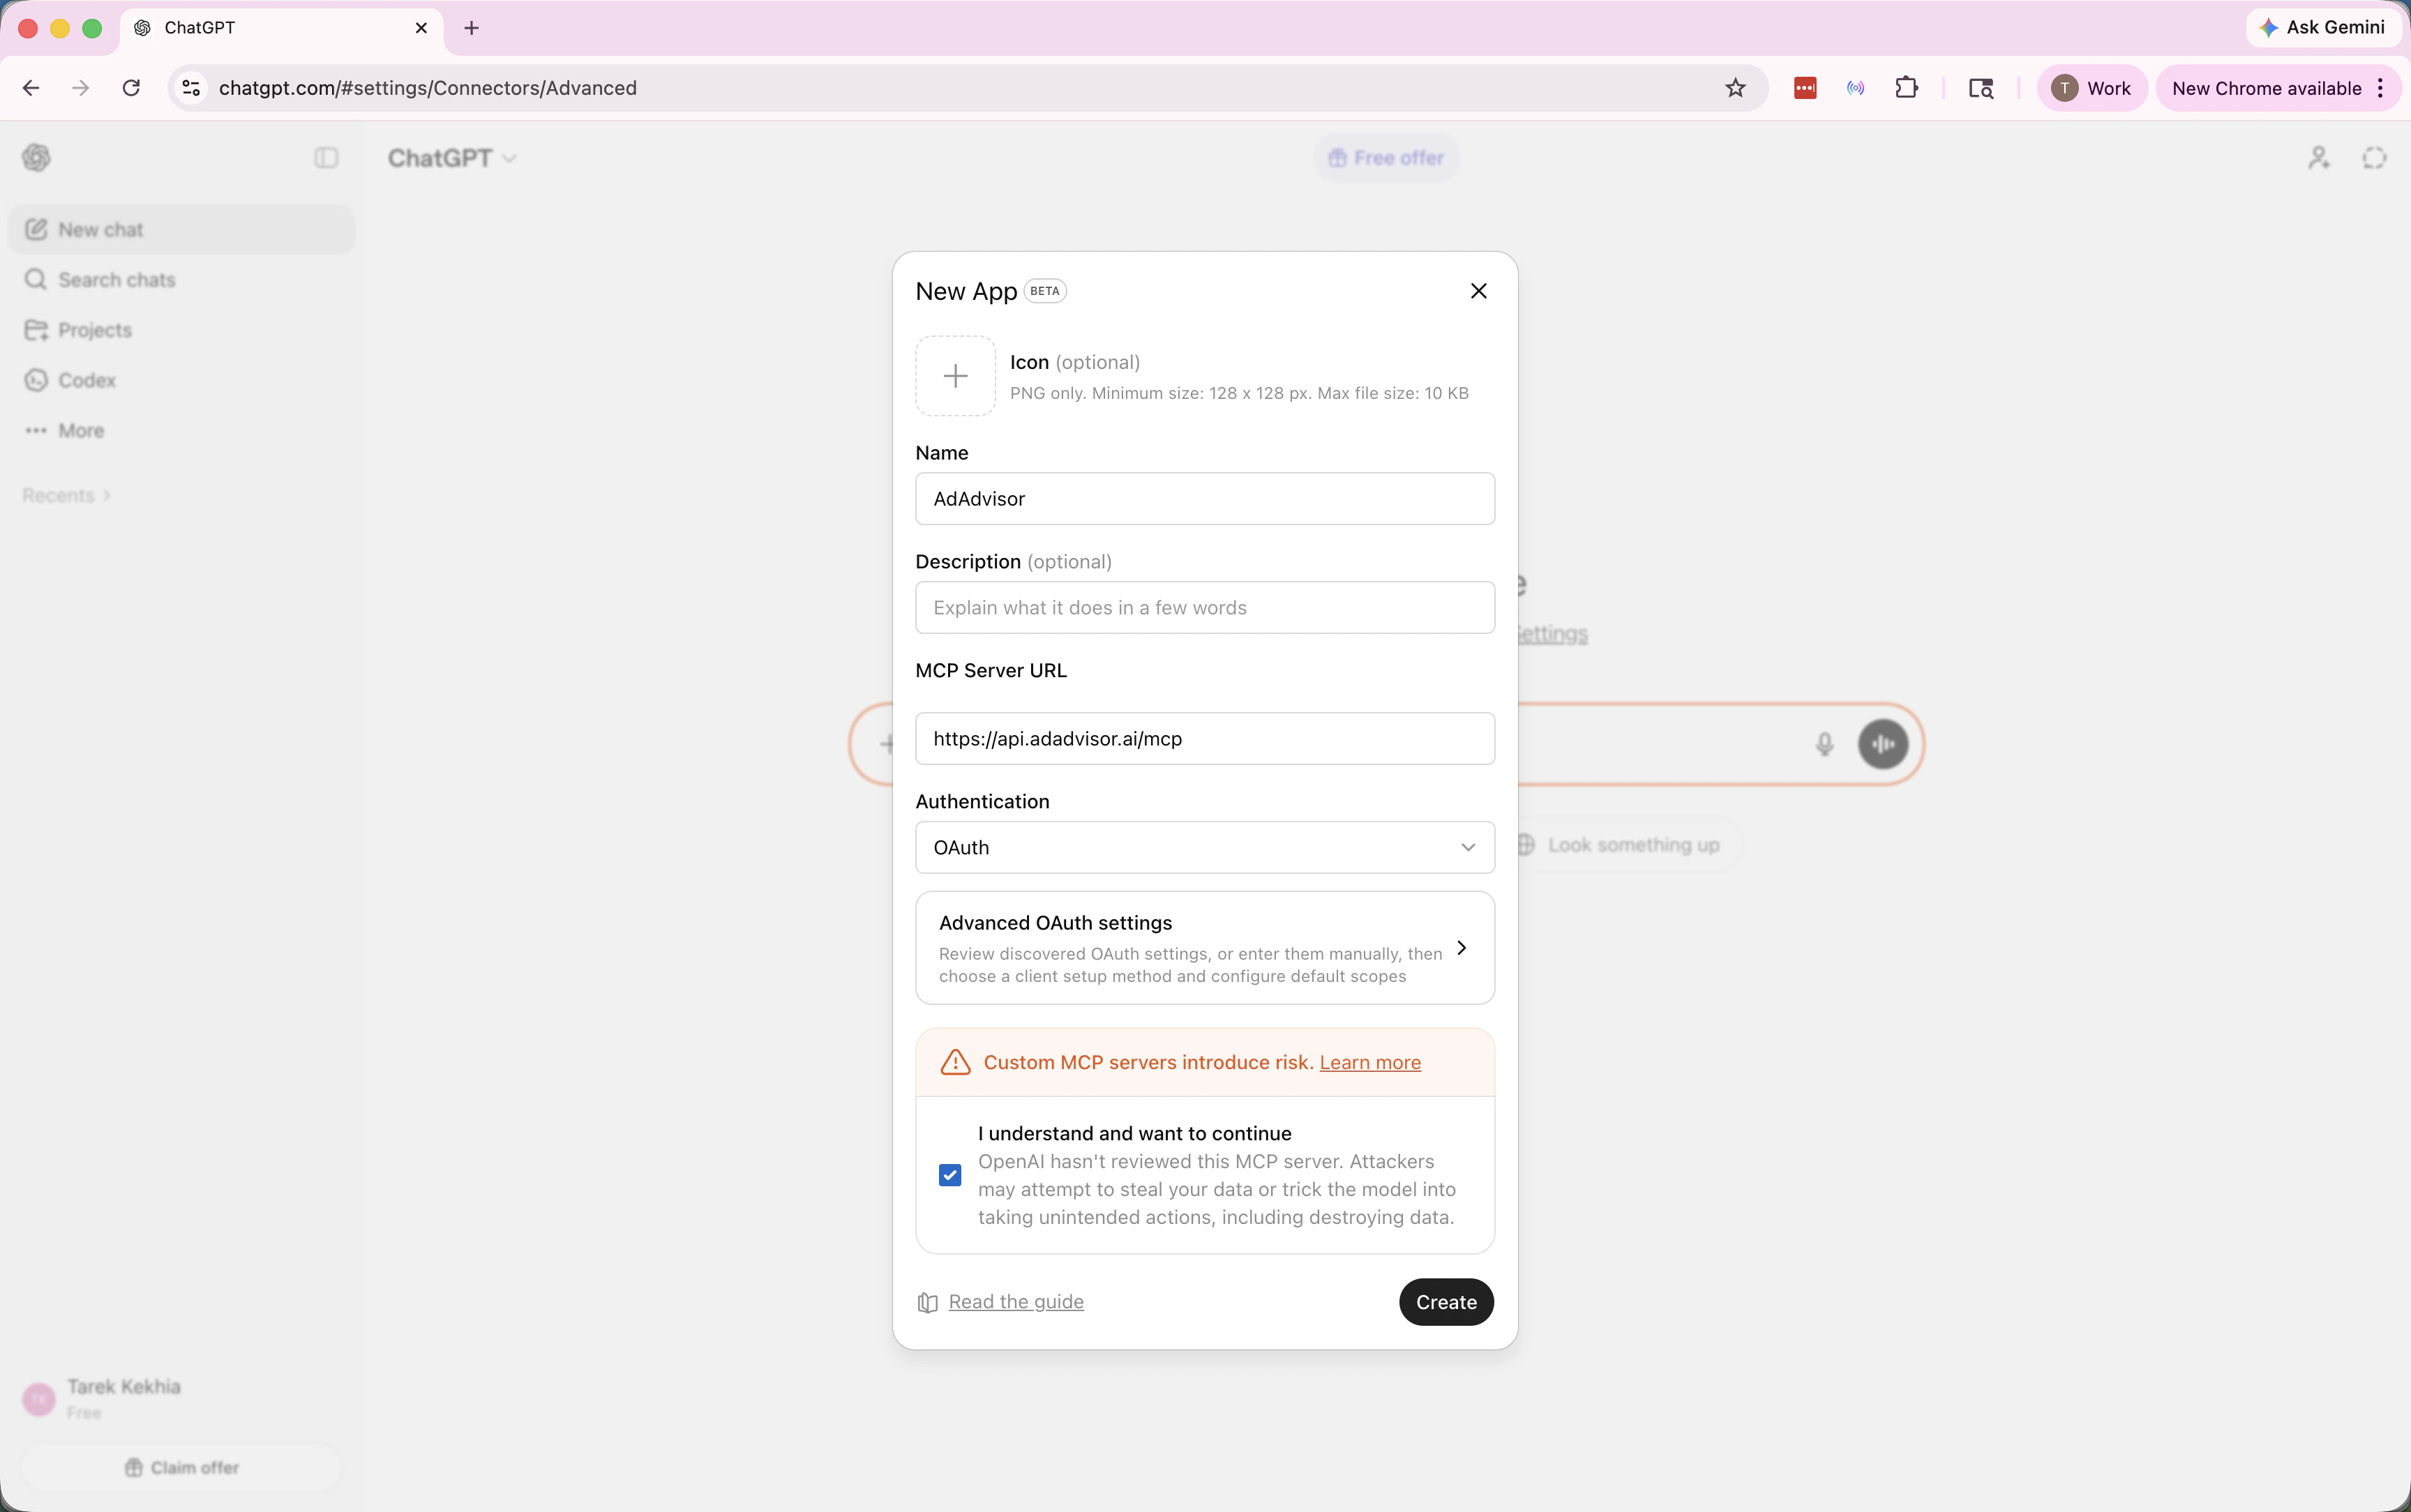Image resolution: width=2411 pixels, height=1512 pixels.
Task: Click the ChatGPT logo in sidebar
Action: [37, 158]
